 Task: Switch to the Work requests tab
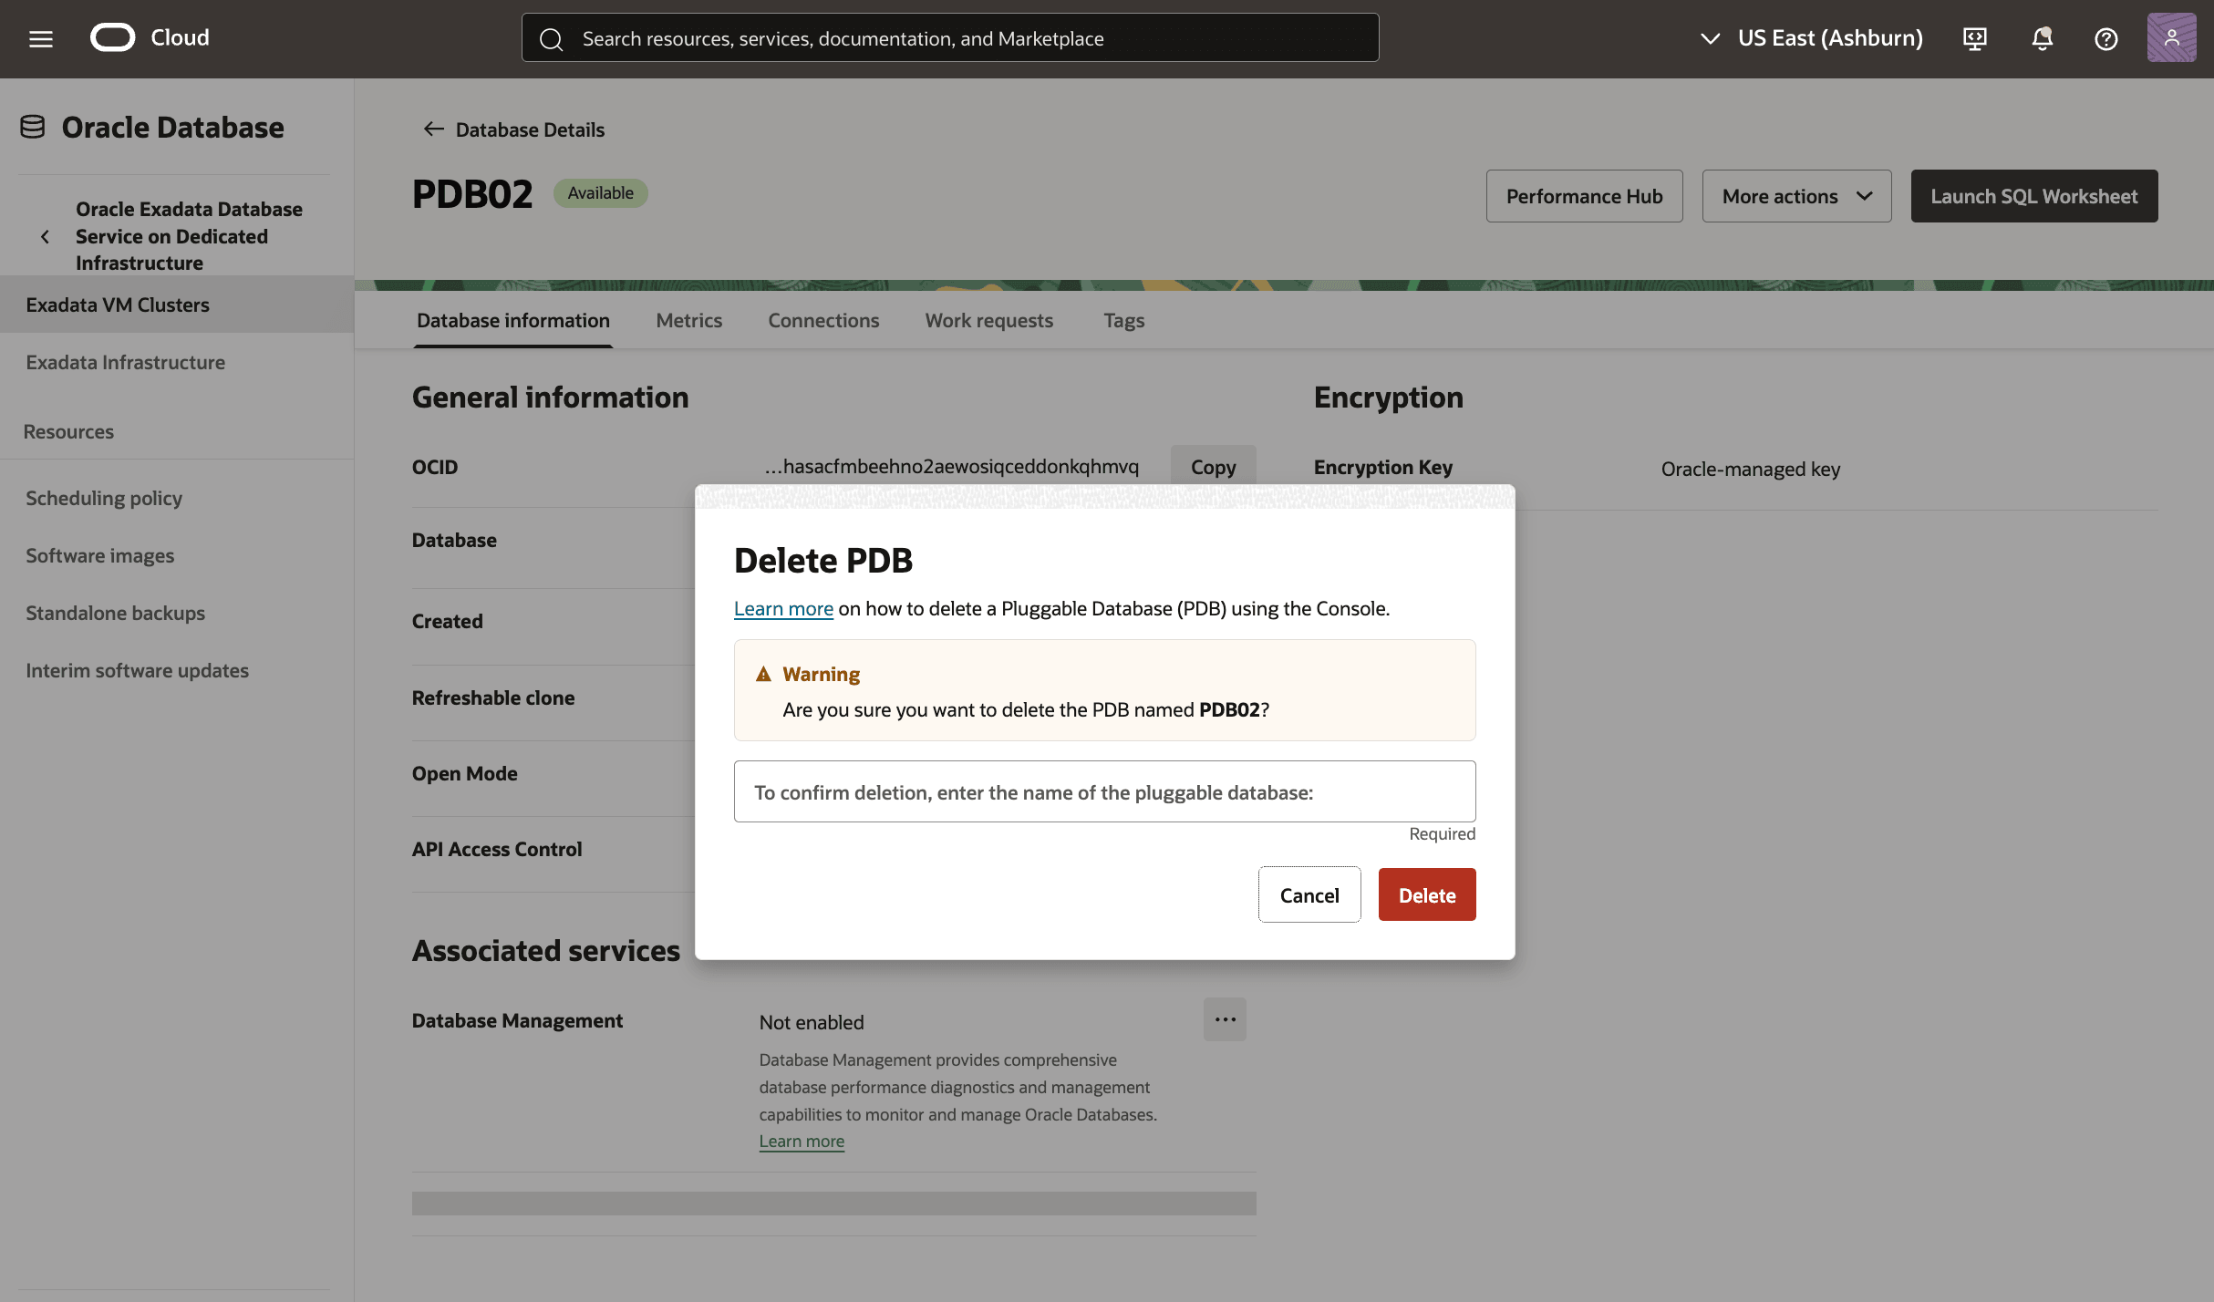click(x=988, y=321)
